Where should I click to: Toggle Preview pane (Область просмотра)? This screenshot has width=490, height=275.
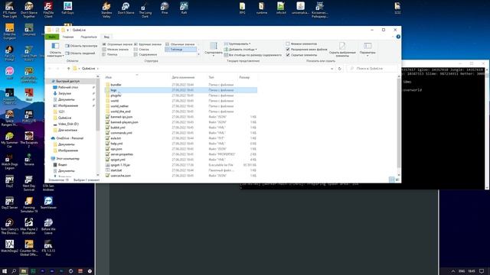(81, 46)
